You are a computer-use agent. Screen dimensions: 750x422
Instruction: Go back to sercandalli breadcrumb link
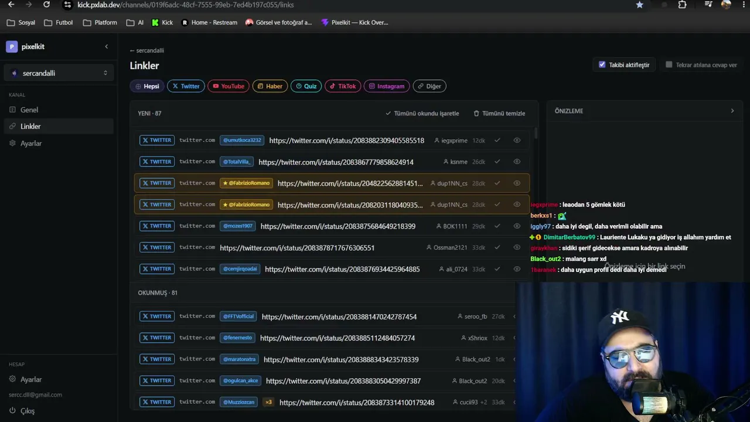coord(147,50)
